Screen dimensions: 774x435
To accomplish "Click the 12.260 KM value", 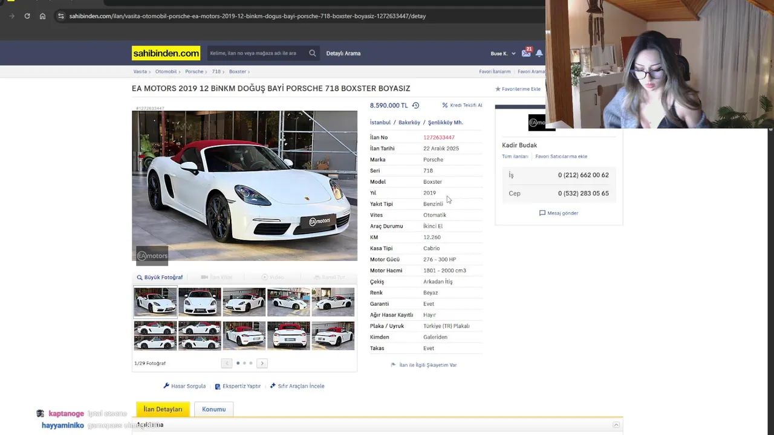I will point(432,237).
